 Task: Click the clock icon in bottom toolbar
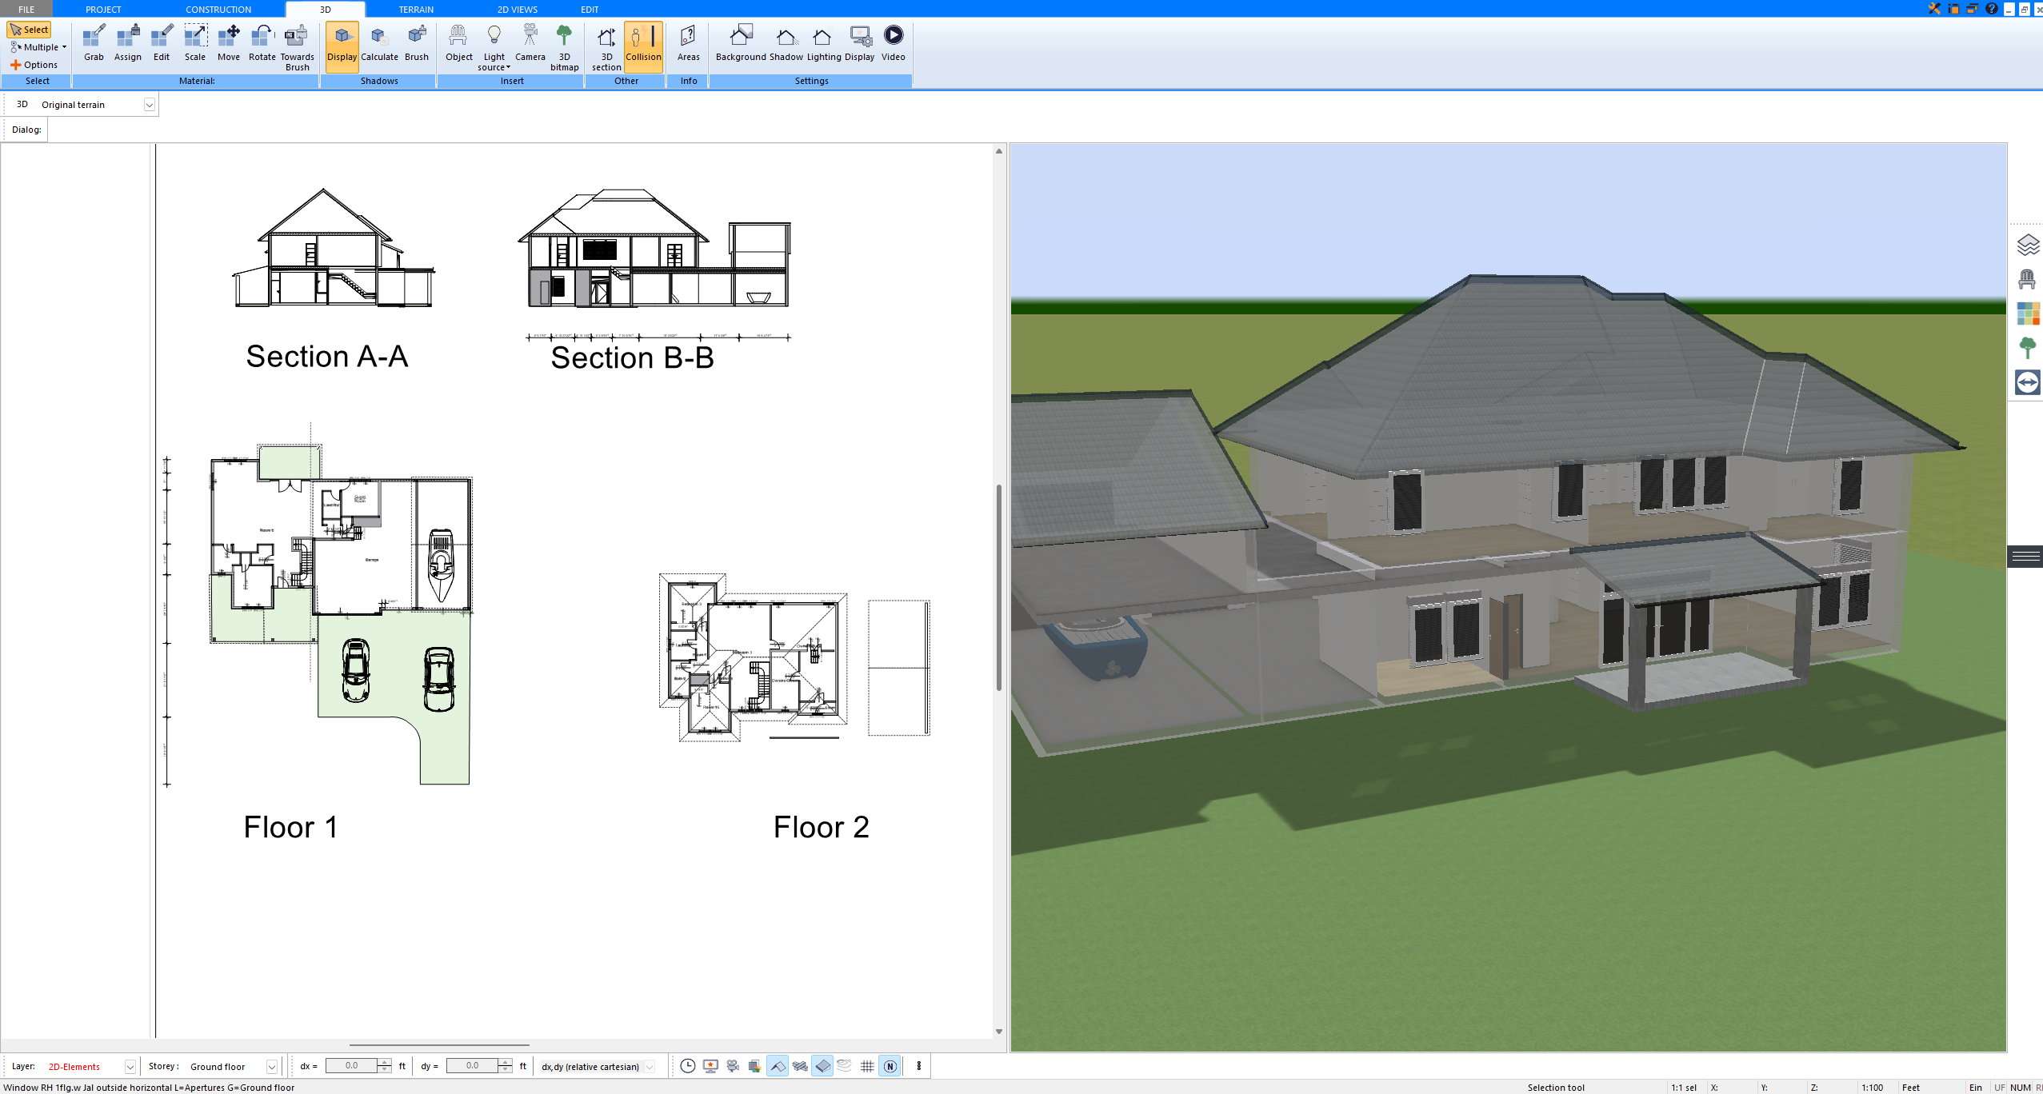click(687, 1066)
